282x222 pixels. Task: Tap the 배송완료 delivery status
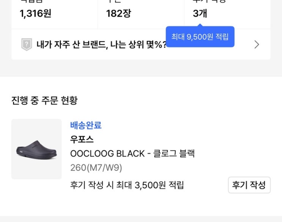tap(86, 125)
